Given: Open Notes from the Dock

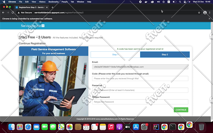Looking at the screenshot, I should click(103, 127).
